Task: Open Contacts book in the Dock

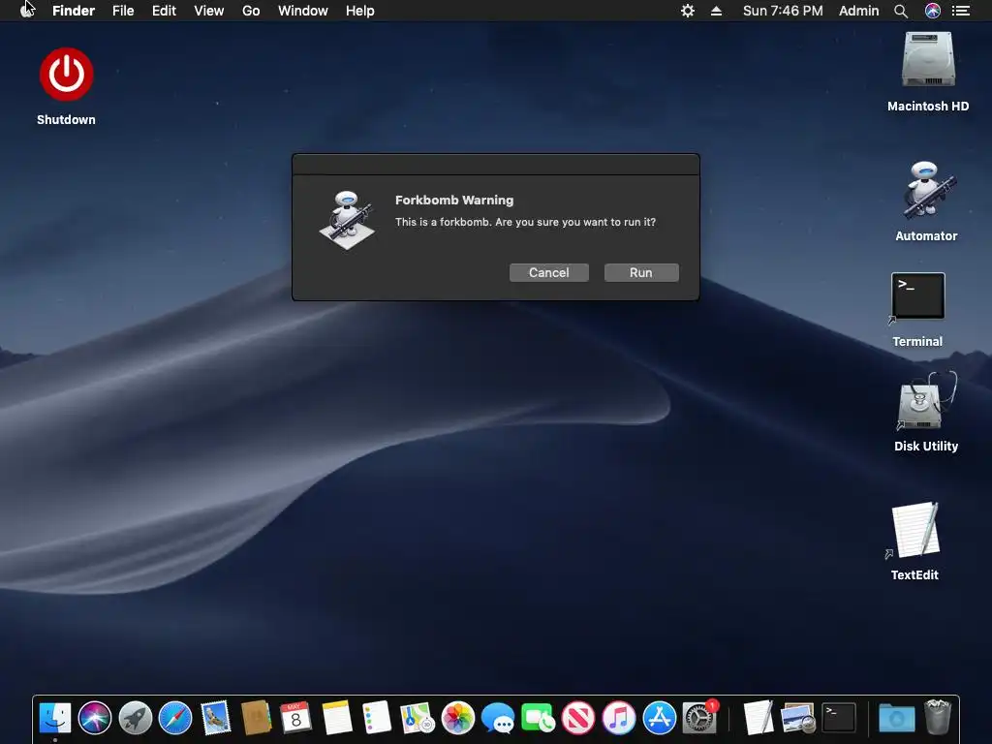Action: (x=256, y=718)
